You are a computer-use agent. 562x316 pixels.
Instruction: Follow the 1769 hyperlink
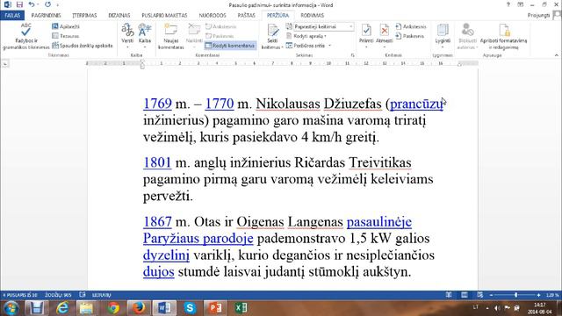(x=157, y=104)
